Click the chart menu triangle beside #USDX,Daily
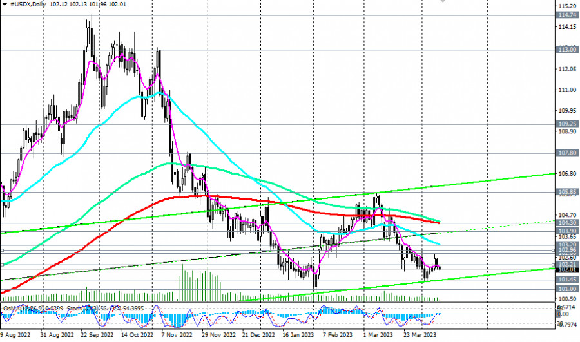 pos(5,4)
